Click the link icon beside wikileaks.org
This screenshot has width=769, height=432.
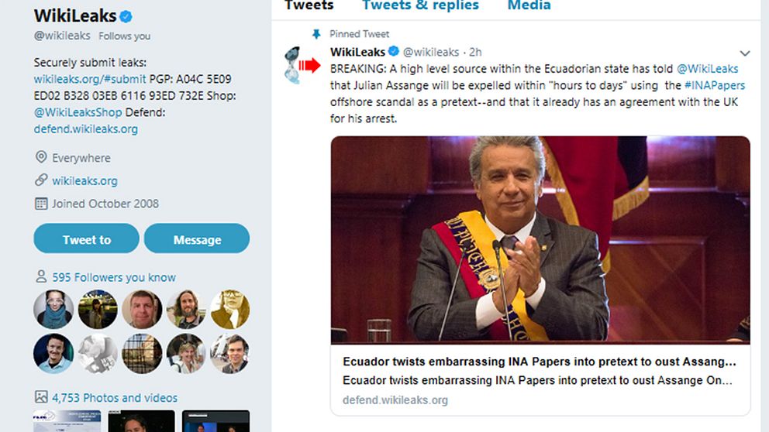(x=41, y=180)
